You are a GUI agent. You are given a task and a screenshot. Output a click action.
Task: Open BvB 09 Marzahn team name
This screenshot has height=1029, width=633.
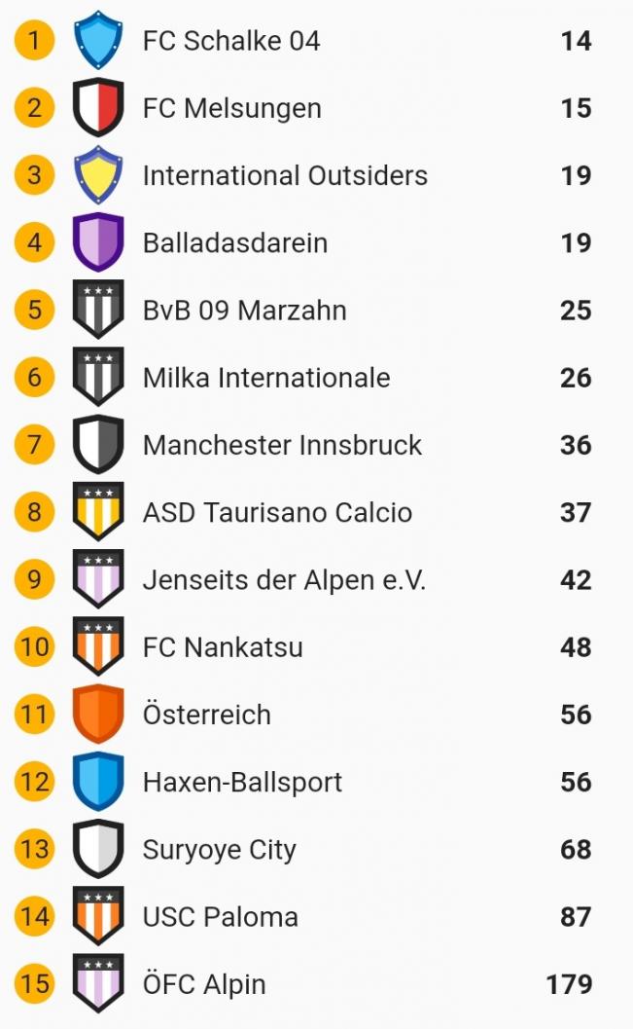click(244, 311)
